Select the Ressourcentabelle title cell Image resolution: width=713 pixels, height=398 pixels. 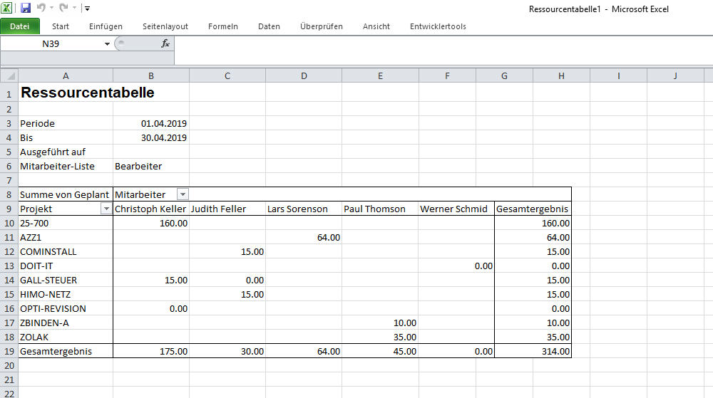point(66,93)
